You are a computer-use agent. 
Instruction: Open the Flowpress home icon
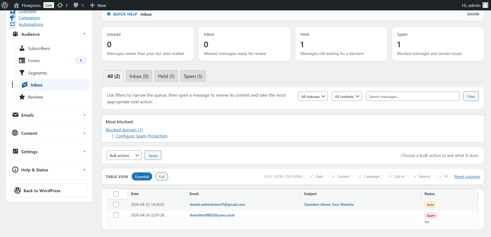tap(16, 5)
